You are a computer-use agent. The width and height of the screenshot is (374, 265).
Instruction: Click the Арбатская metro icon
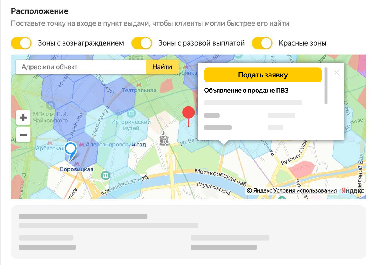tap(50, 143)
